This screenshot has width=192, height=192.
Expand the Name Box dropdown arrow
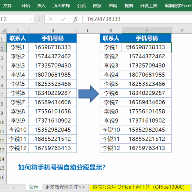(31, 19)
